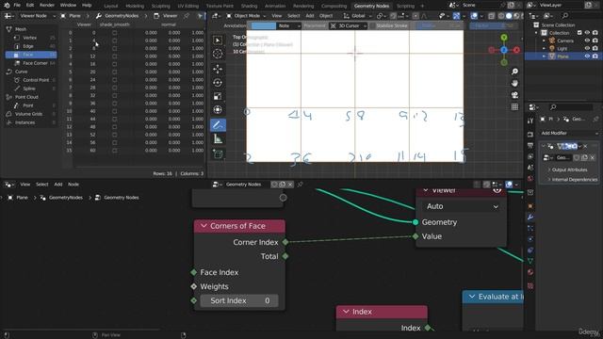Open the Tool settings tab in Properties
The image size is (603, 339).
pos(530,121)
